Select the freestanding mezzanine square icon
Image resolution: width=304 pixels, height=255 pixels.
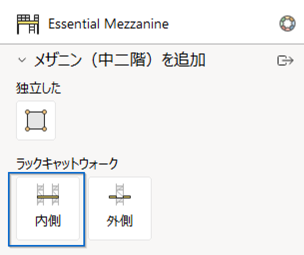pos(36,120)
